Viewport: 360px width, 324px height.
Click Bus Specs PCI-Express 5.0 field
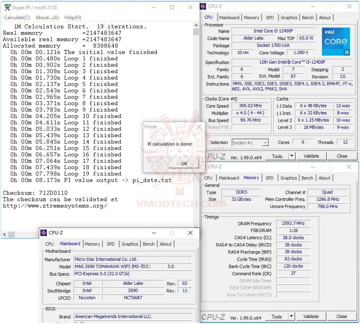[x=133, y=274]
